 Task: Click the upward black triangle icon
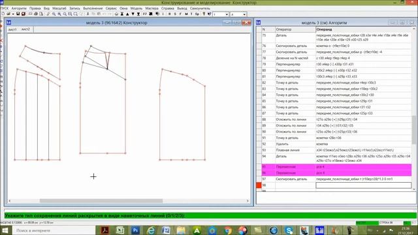pyautogui.click(x=127, y=14)
